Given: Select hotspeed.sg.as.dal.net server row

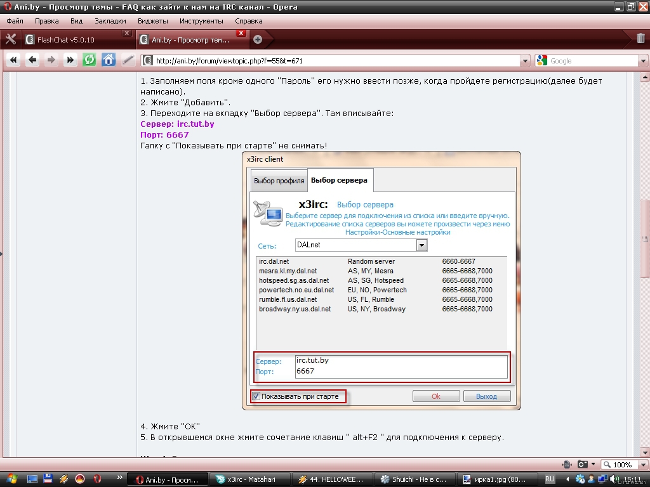Looking at the screenshot, I should point(381,280).
